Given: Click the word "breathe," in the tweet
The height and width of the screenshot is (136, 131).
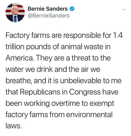Looking at the screenshot, I should tap(19, 80).
